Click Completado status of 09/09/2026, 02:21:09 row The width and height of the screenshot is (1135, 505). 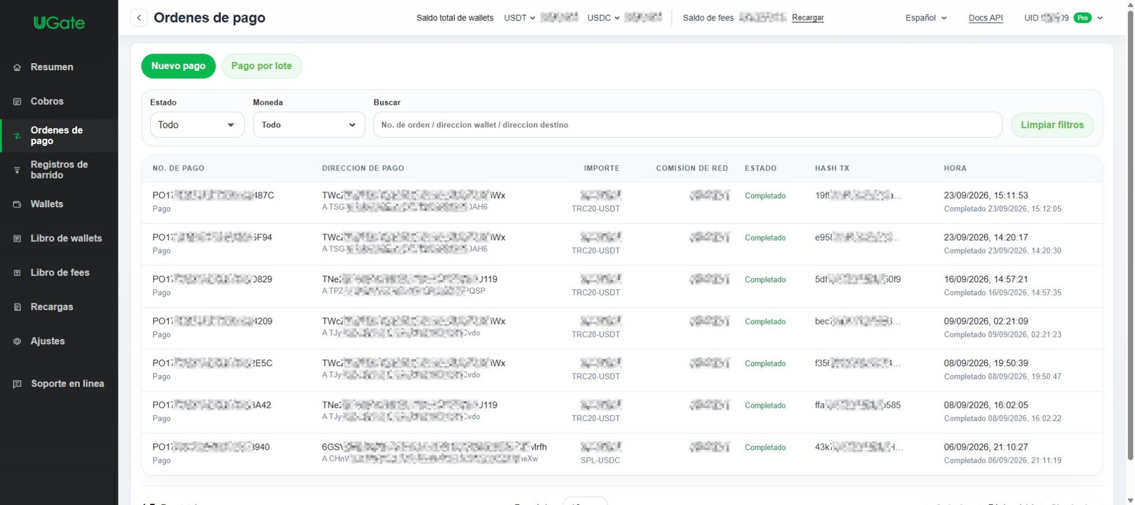pyautogui.click(x=765, y=322)
